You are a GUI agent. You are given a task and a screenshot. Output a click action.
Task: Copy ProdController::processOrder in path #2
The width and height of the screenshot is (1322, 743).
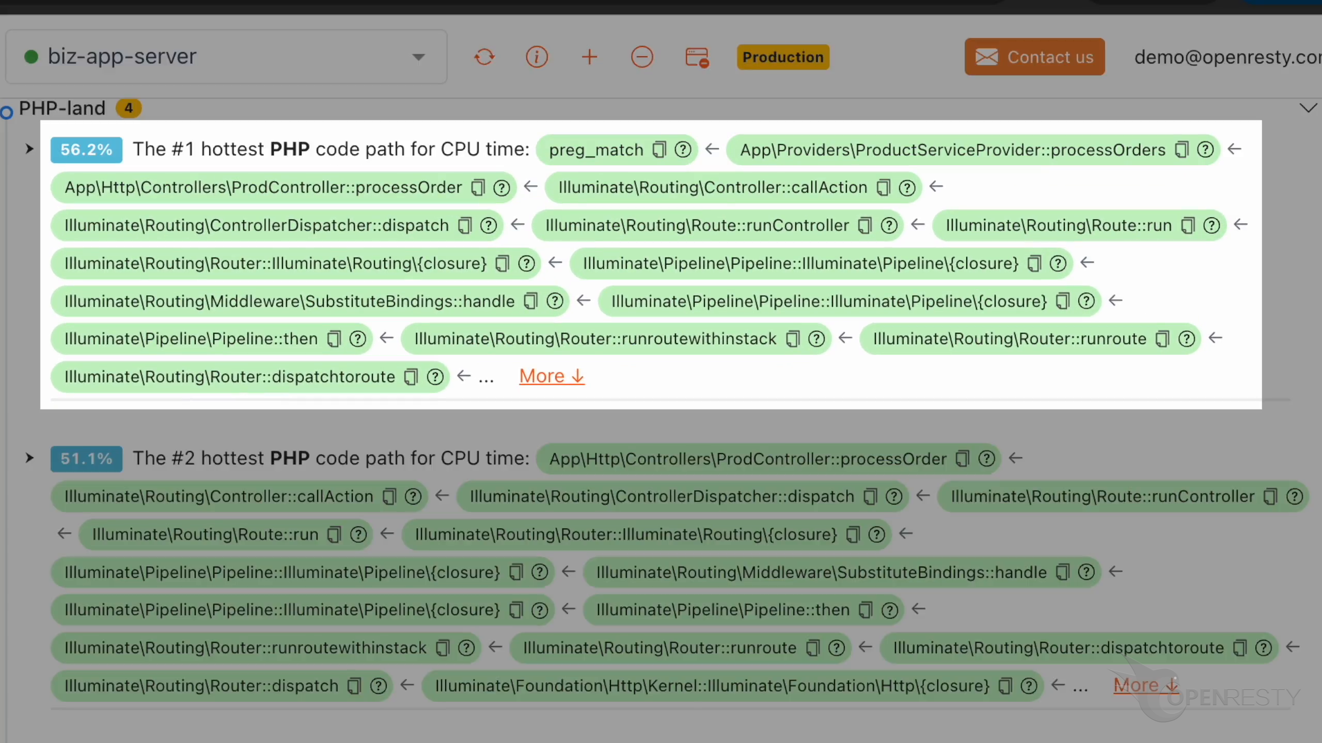click(x=963, y=459)
